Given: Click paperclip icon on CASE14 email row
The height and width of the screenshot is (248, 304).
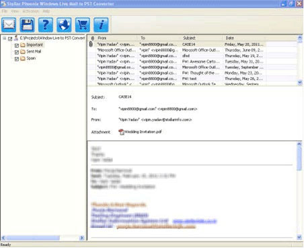Looking at the screenshot, I should pyautogui.click(x=91, y=44).
